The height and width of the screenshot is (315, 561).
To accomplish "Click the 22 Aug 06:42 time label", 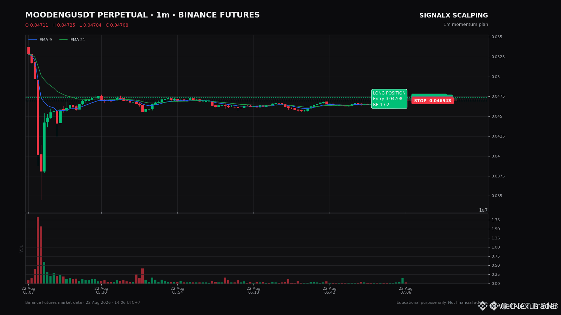I will [330, 290].
